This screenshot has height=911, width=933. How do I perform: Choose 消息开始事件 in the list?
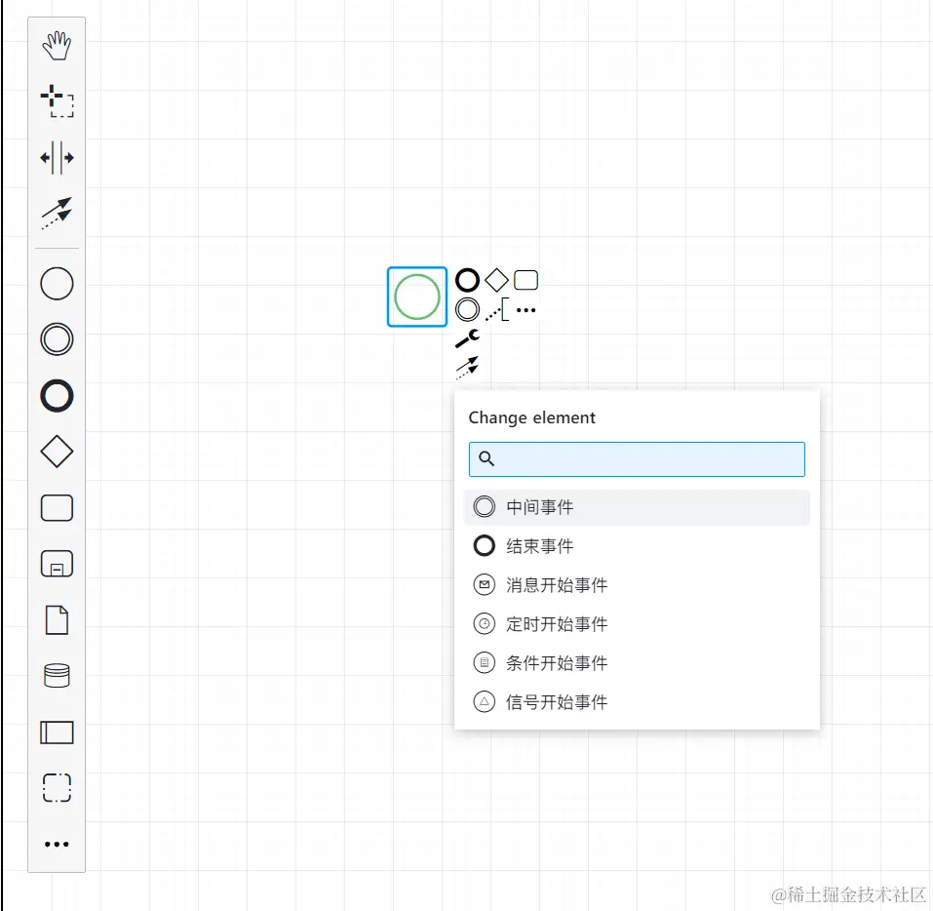(x=637, y=584)
